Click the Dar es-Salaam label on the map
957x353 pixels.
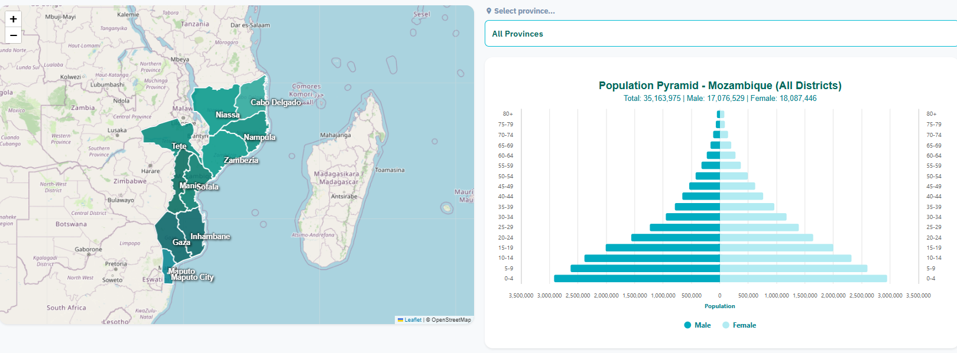click(x=250, y=25)
